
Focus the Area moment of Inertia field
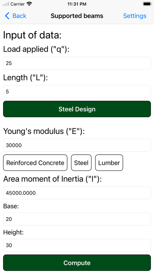click(77, 193)
